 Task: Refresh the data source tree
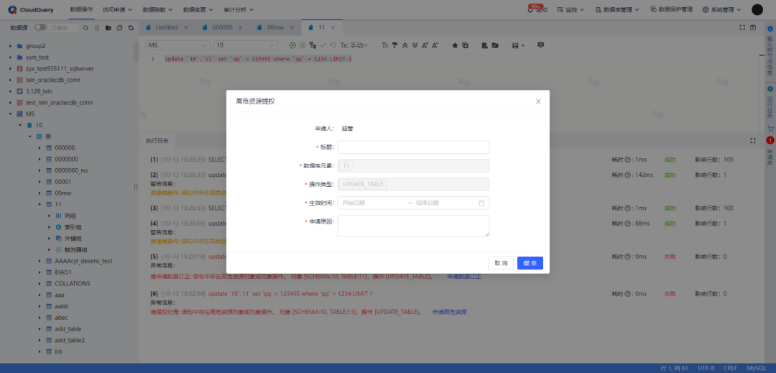click(x=131, y=28)
